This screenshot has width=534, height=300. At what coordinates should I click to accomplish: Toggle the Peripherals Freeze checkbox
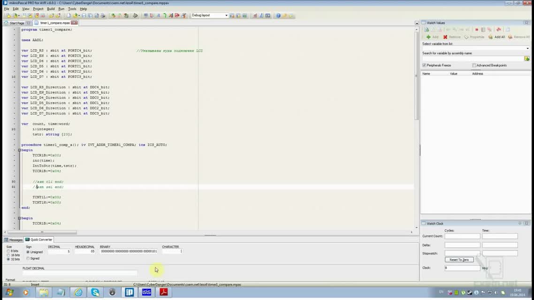[x=424, y=65]
